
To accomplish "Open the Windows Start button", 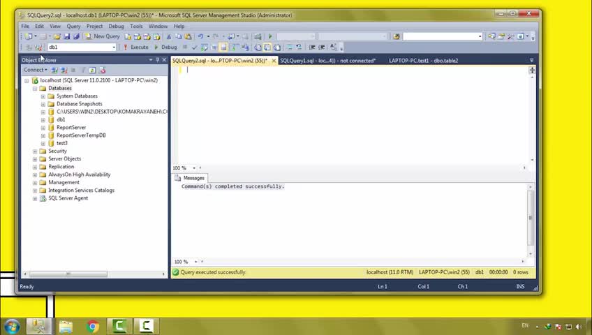I will [x=12, y=326].
